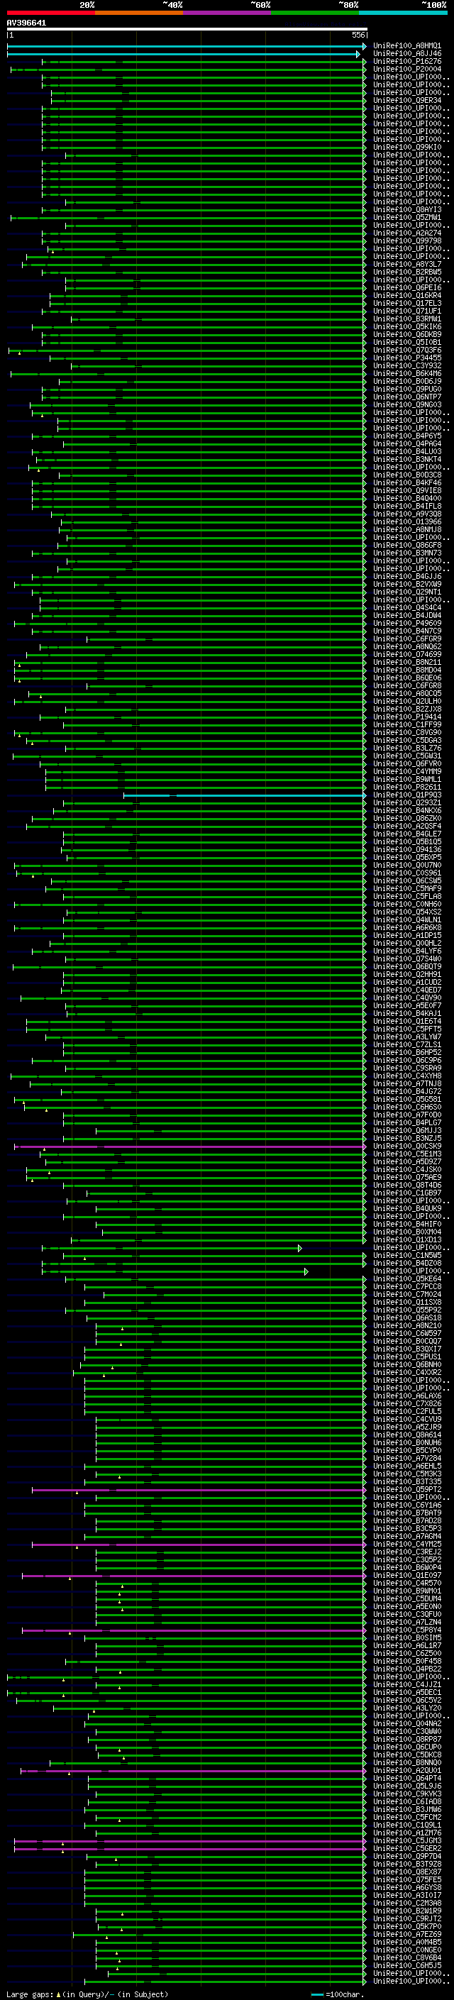The height and width of the screenshot is (2000, 454).
Task: Click the UniRef100_Q5KIK6 entry
Action: click(x=407, y=327)
